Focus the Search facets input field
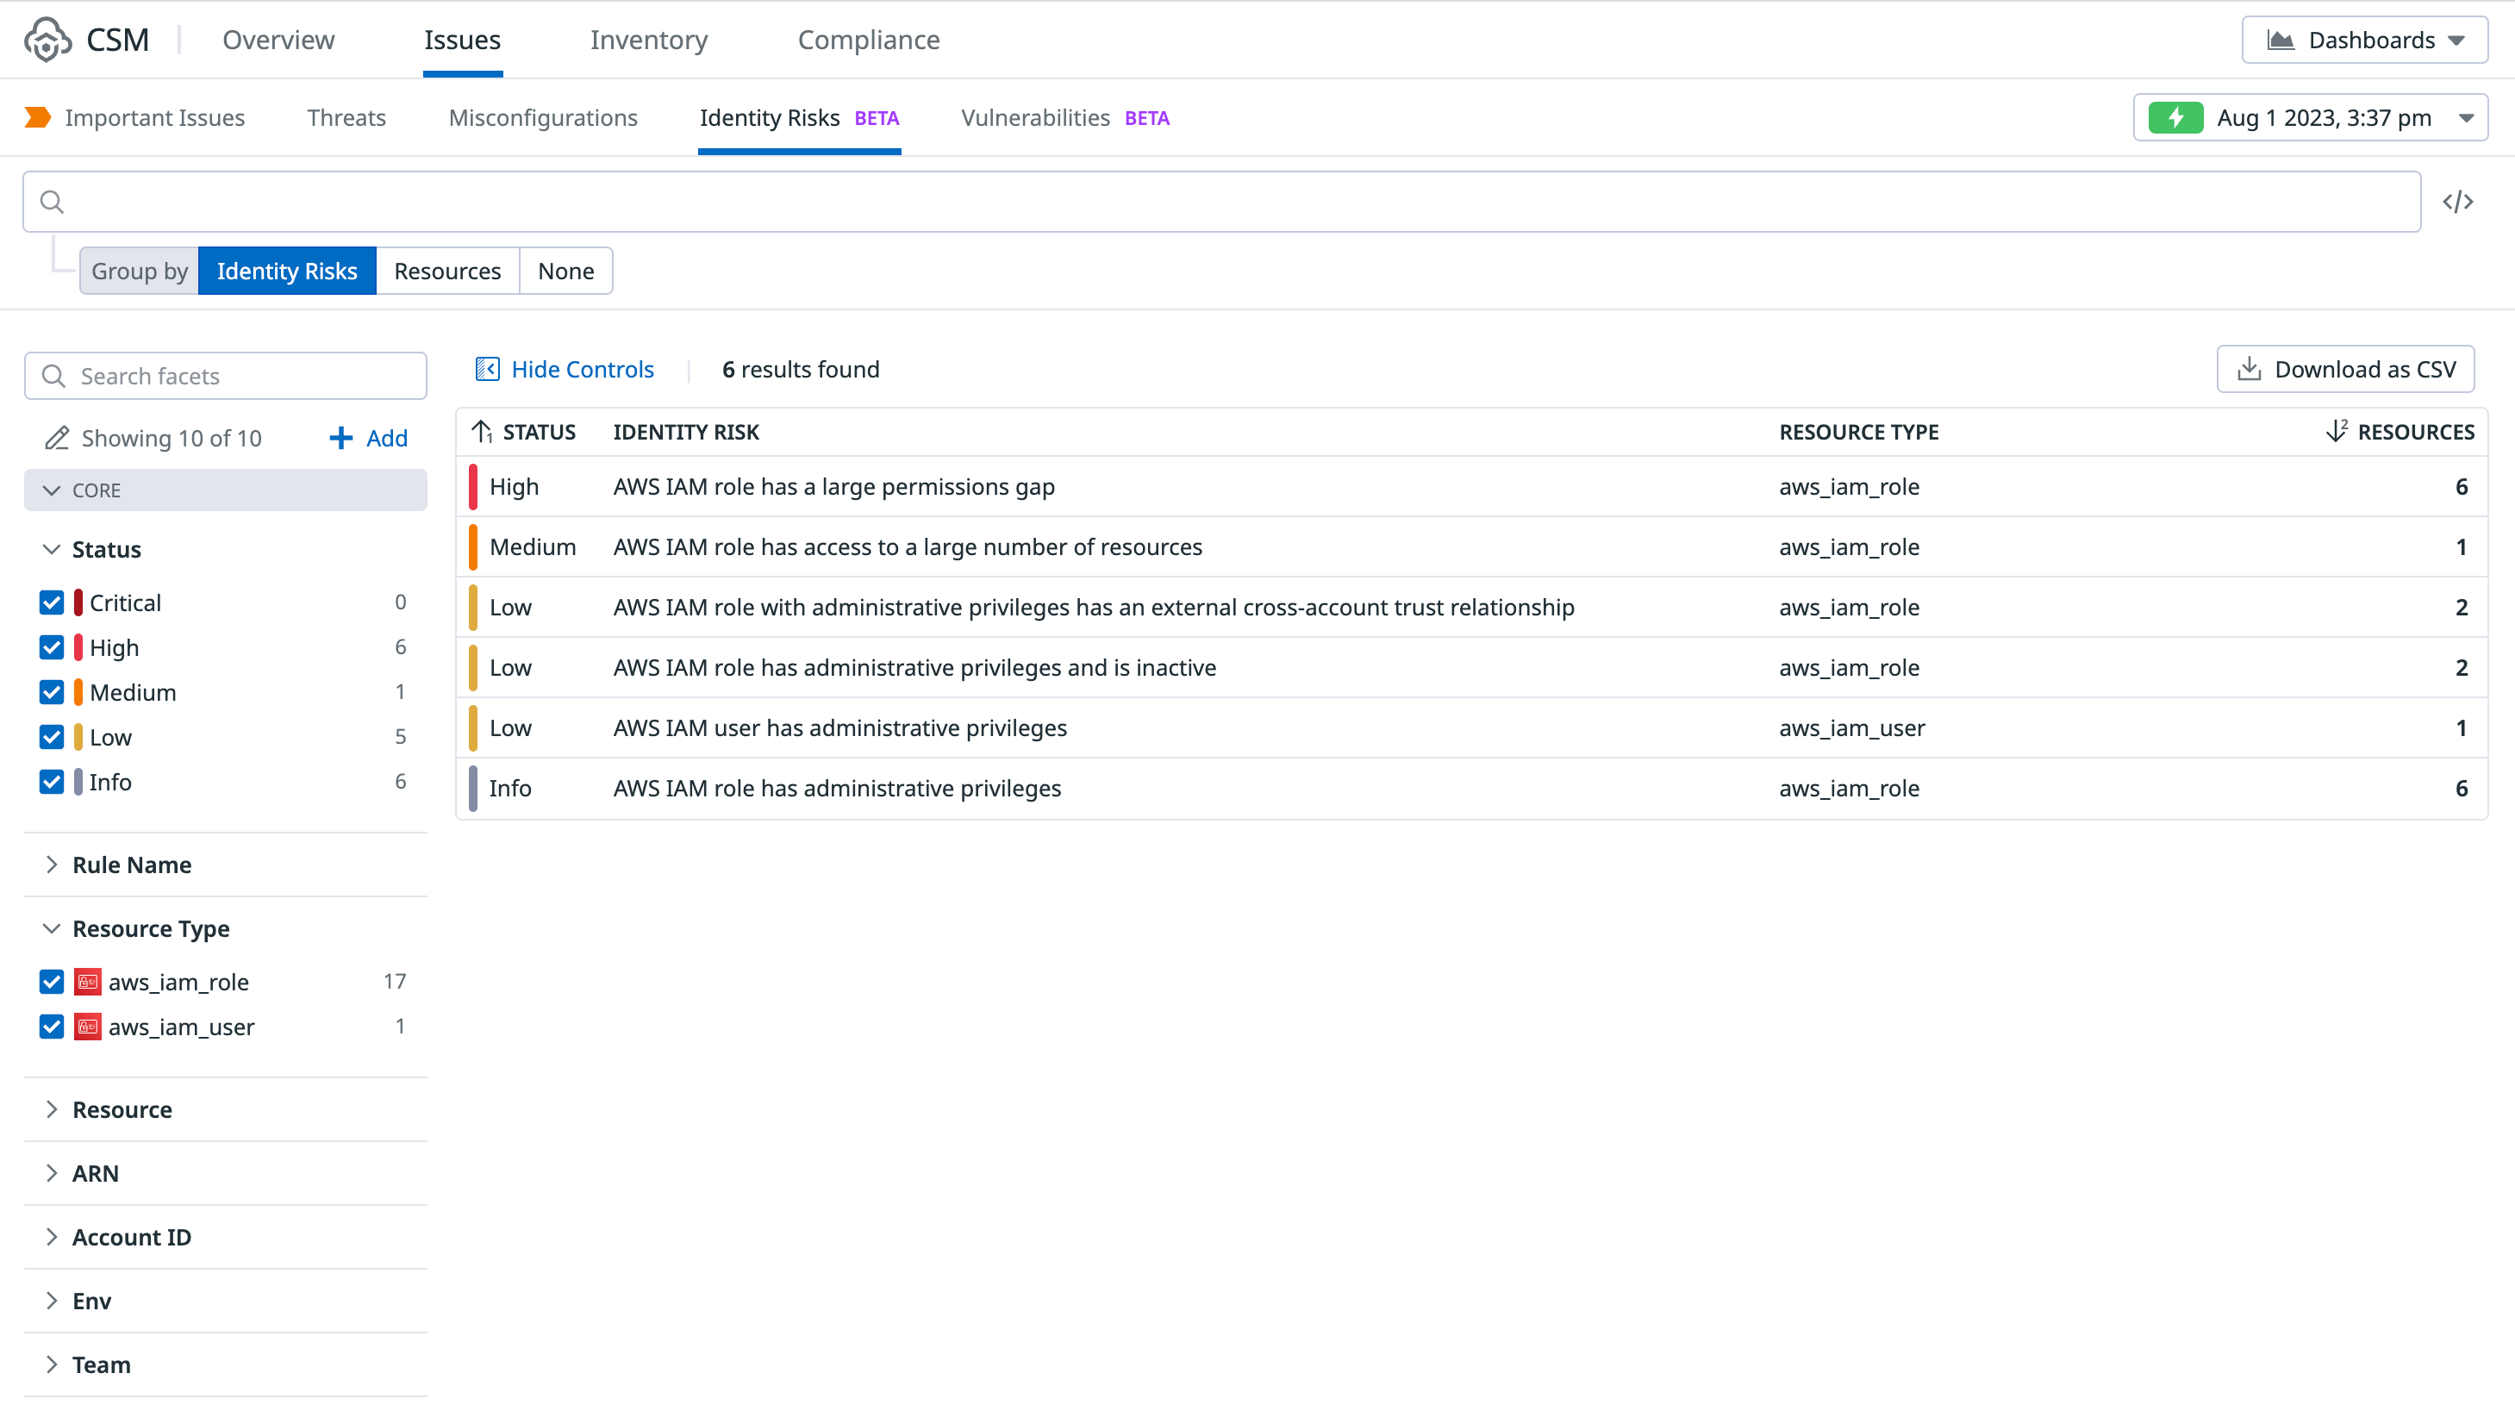 coord(244,376)
